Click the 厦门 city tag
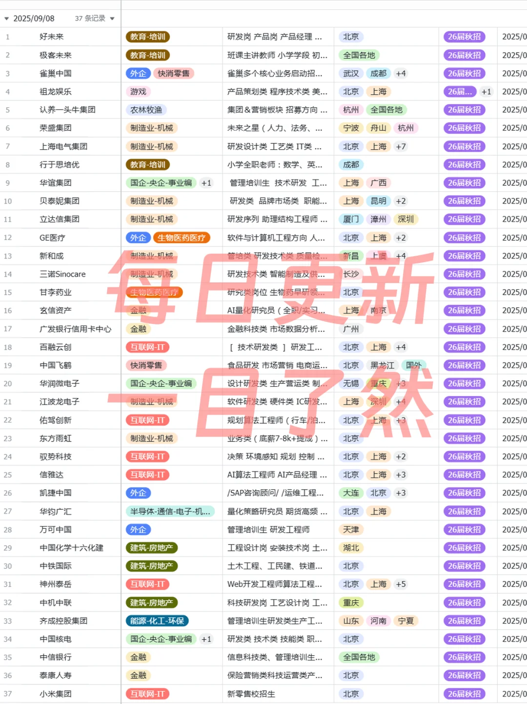 click(x=351, y=219)
